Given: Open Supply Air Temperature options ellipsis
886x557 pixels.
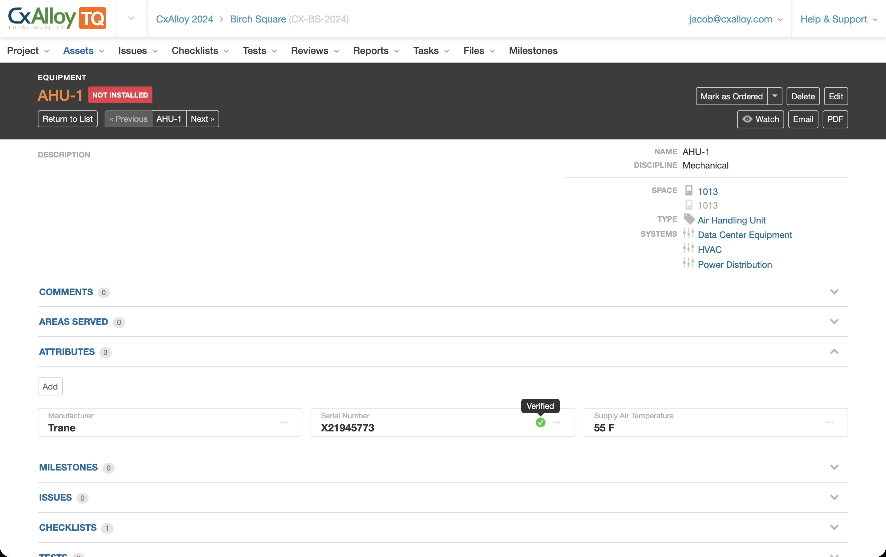Looking at the screenshot, I should click(x=829, y=422).
